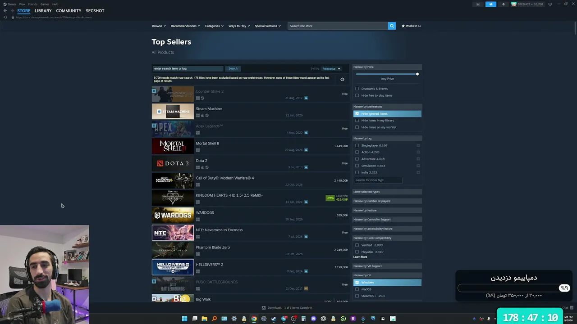Image resolution: width=577 pixels, height=324 pixels.
Task: Click the store search magnifier button
Action: [392, 26]
